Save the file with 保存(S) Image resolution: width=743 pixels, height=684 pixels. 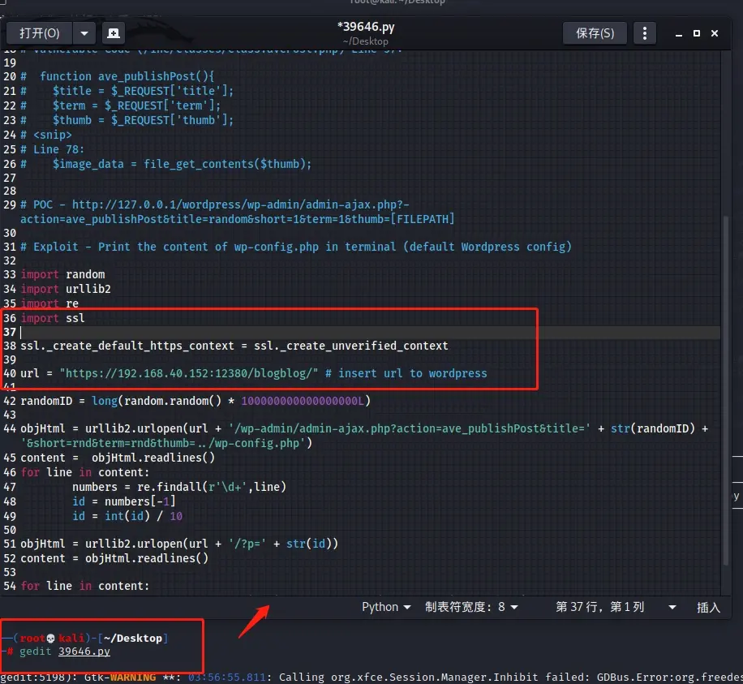click(595, 33)
